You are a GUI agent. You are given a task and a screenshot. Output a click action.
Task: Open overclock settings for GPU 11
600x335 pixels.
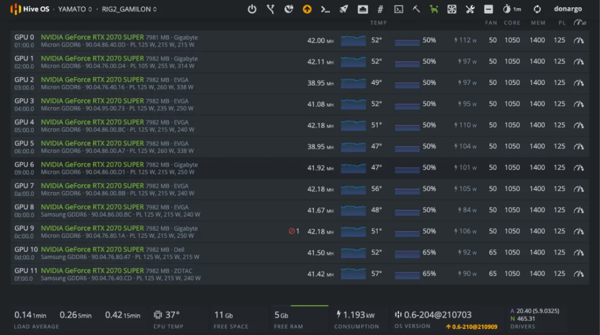(x=578, y=274)
